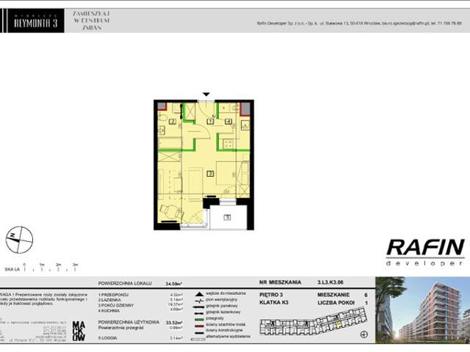Select room marker 3 in the living room

pyautogui.click(x=211, y=173)
